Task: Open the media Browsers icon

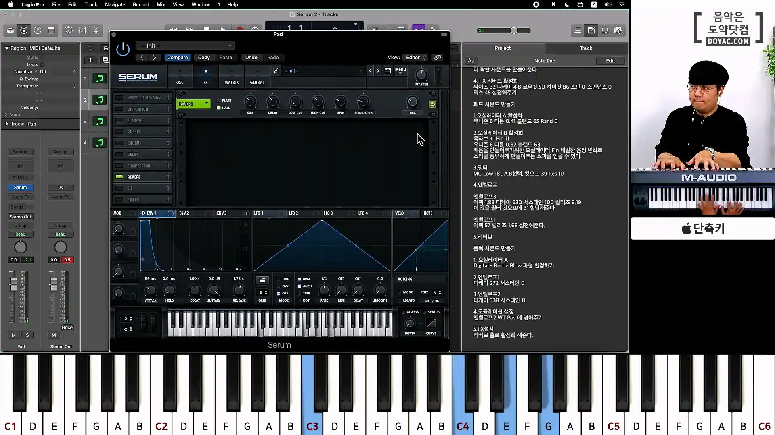Action: (618, 30)
